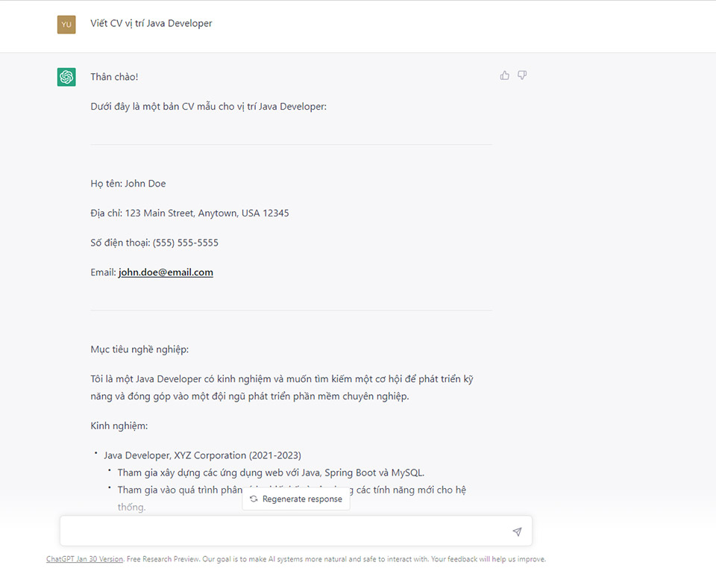Viewport: 716px width, 577px height.
Task: Open the ChatGPT Jan 30 Version link
Action: (84, 559)
